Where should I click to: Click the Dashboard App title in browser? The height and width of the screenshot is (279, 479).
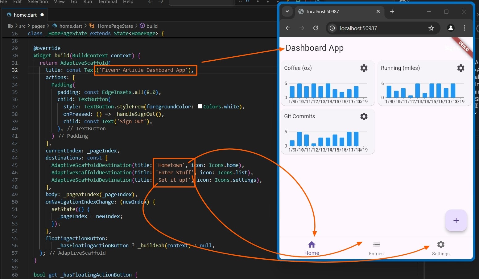coord(314,48)
